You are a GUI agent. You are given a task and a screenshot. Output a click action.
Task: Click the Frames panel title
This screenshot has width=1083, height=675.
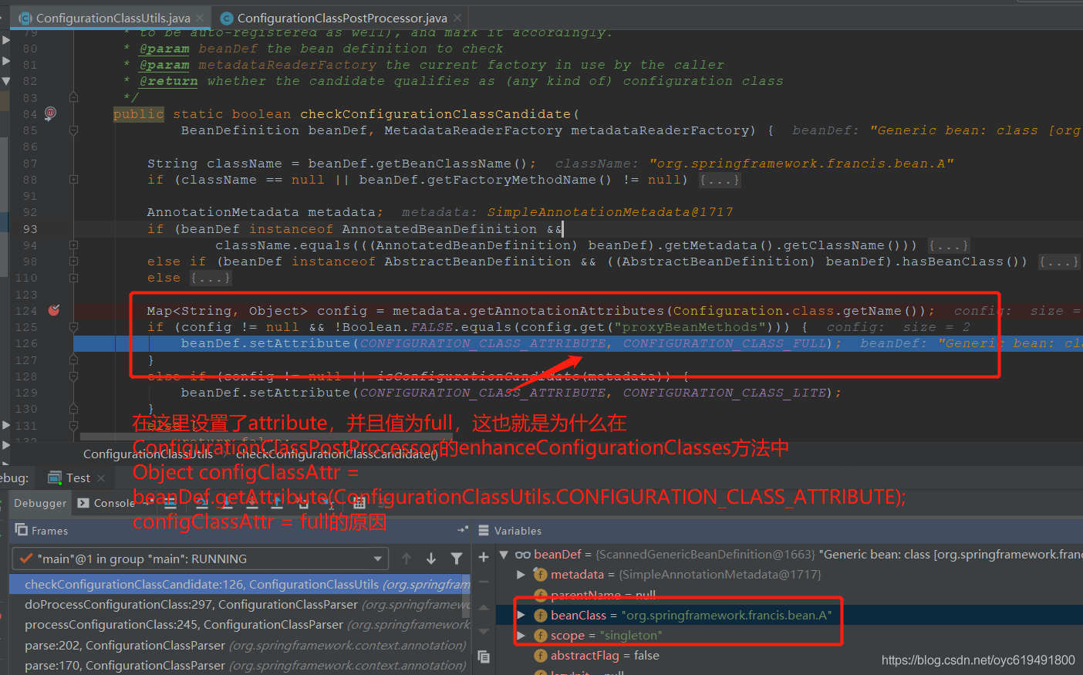click(50, 531)
